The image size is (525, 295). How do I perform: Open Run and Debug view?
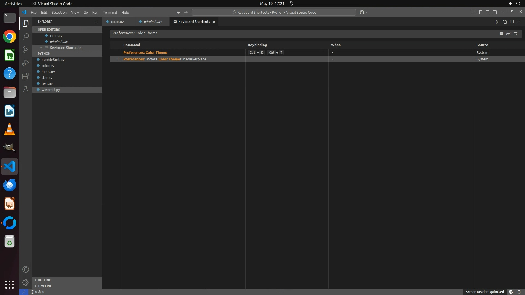click(x=26, y=63)
